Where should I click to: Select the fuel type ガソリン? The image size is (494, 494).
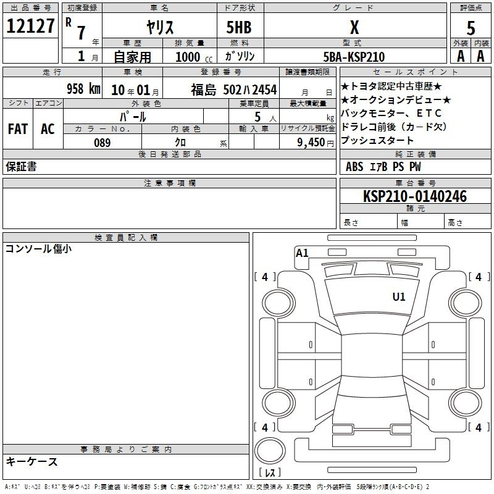point(240,56)
